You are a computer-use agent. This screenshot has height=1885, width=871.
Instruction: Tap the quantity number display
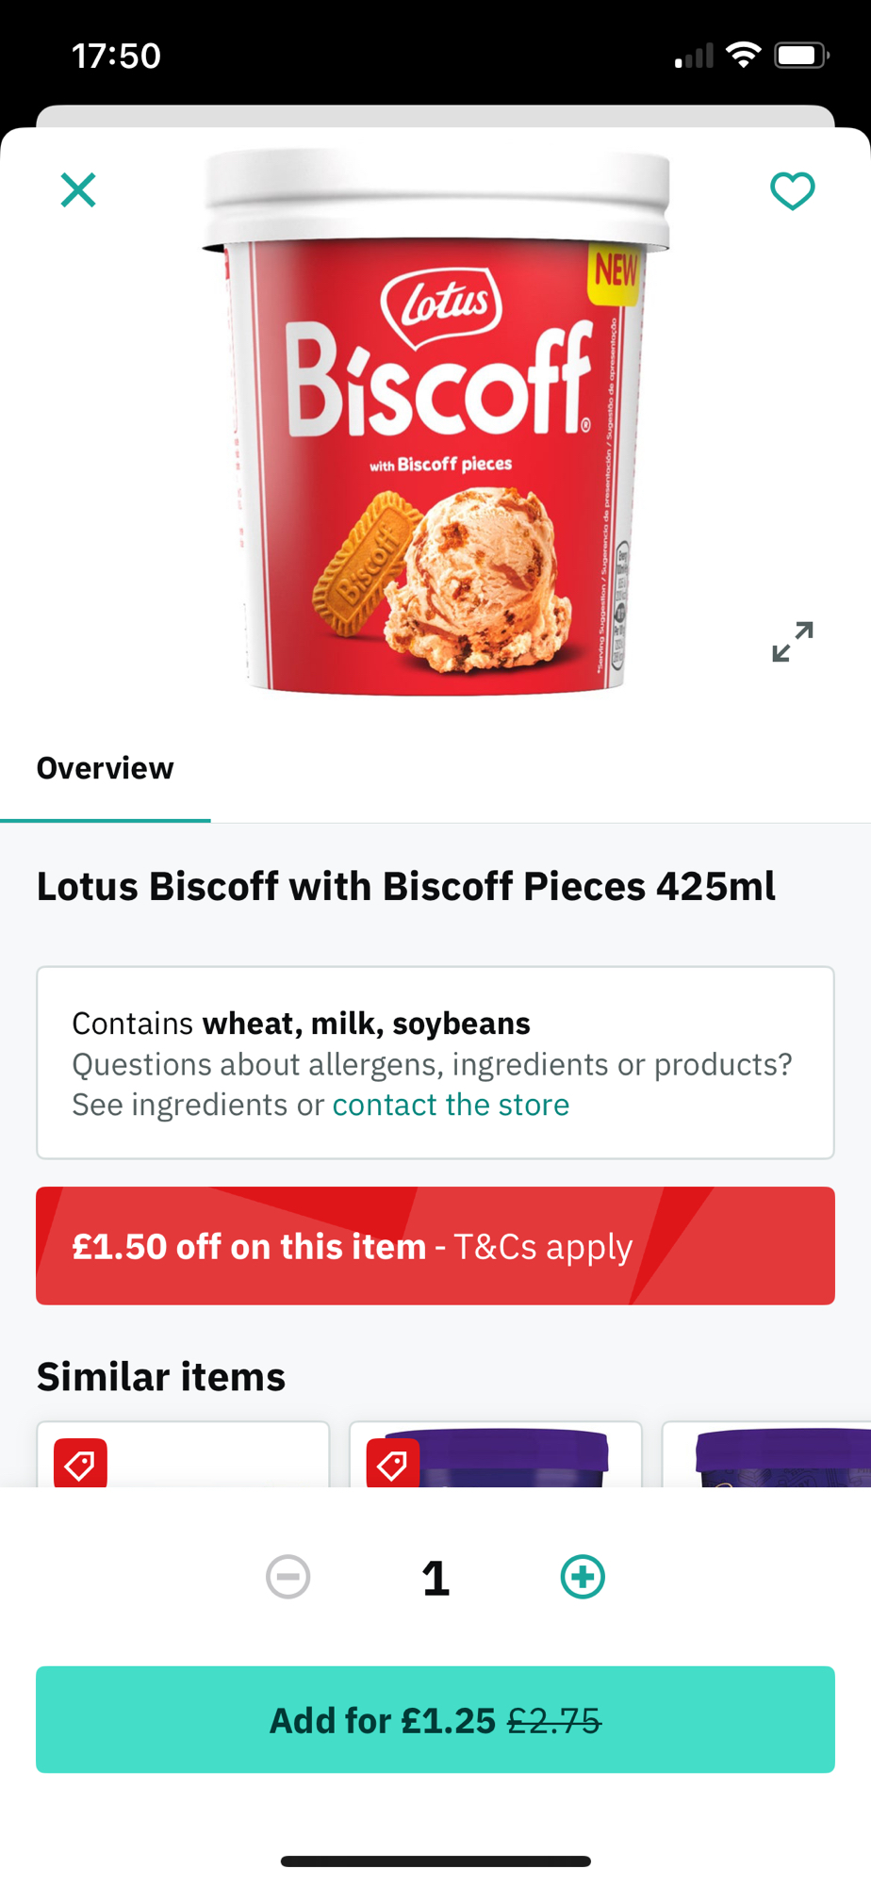[x=435, y=1578]
